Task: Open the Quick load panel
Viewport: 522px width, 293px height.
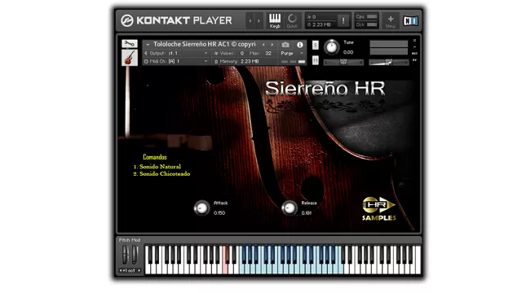Action: pyautogui.click(x=292, y=20)
